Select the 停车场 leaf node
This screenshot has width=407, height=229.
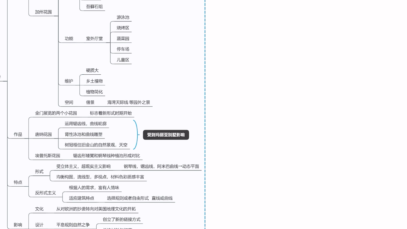point(123,49)
